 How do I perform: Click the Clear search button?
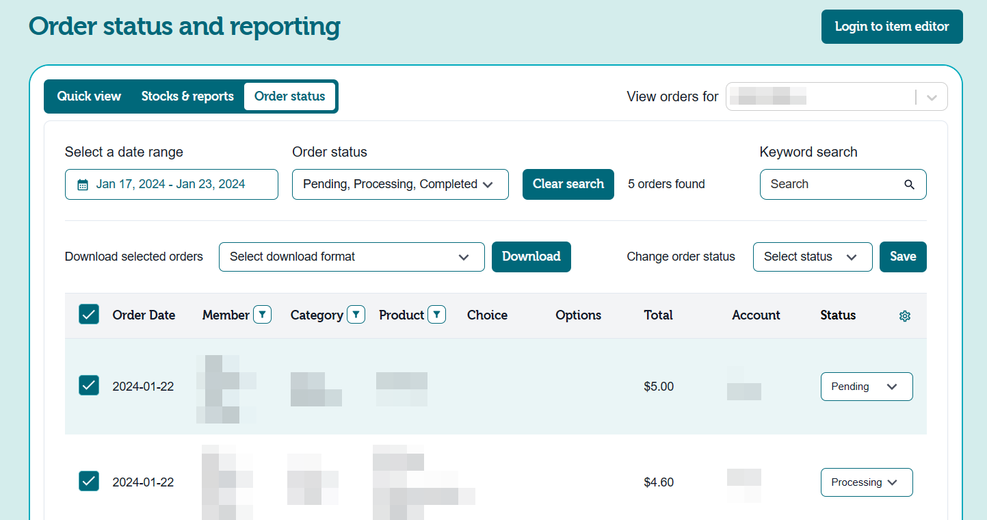tap(568, 184)
